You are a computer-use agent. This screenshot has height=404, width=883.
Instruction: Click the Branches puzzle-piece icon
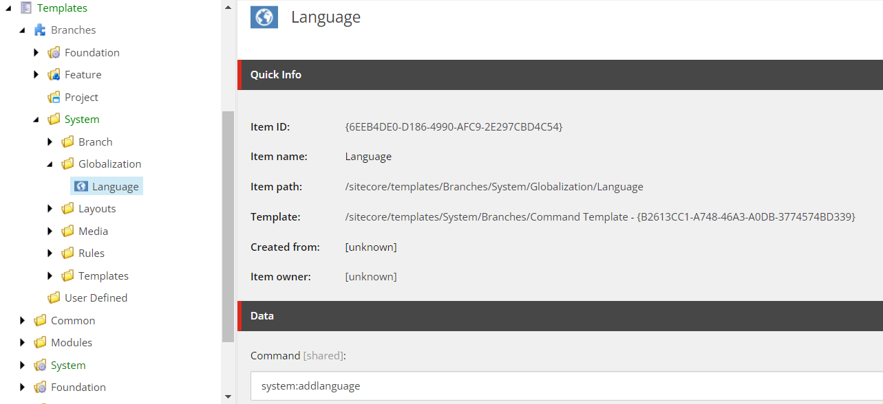coord(40,30)
